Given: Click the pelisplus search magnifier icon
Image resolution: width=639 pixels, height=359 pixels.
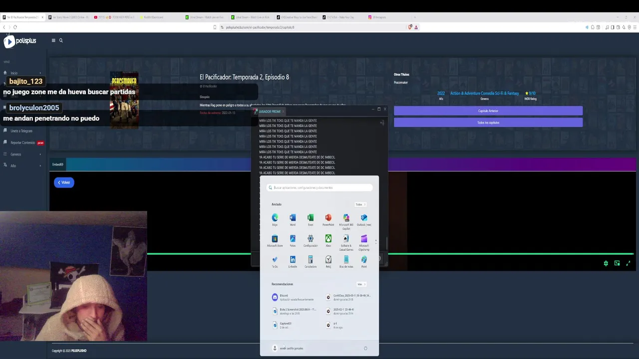Looking at the screenshot, I should (x=61, y=40).
